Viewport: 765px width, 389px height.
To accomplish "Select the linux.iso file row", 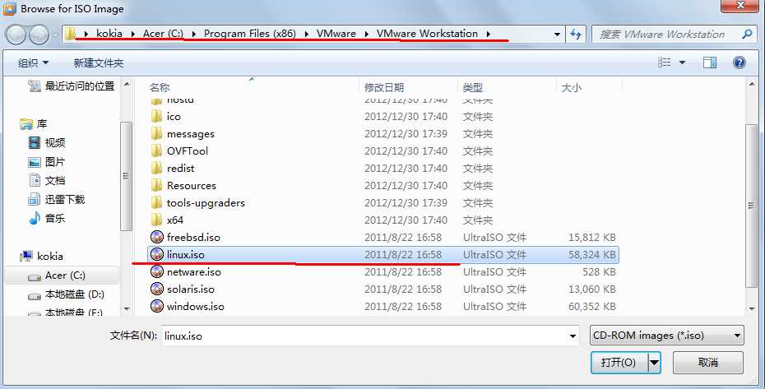I will tap(382, 254).
